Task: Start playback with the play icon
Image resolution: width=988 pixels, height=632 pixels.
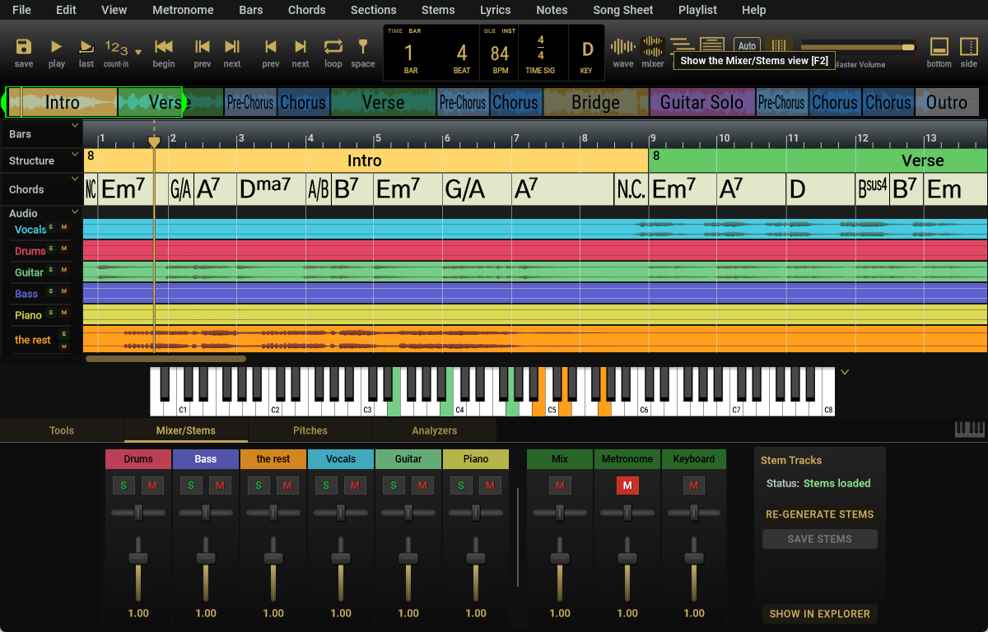Action: (x=56, y=47)
